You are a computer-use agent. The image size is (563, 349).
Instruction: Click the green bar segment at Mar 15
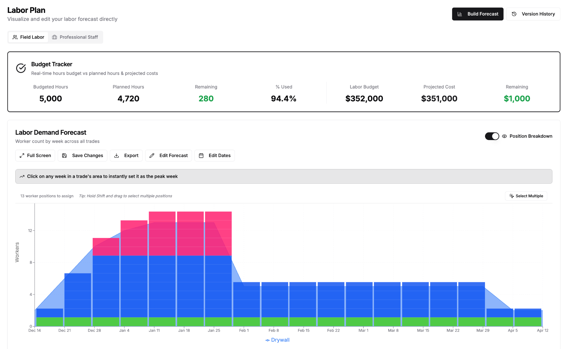coord(416,322)
